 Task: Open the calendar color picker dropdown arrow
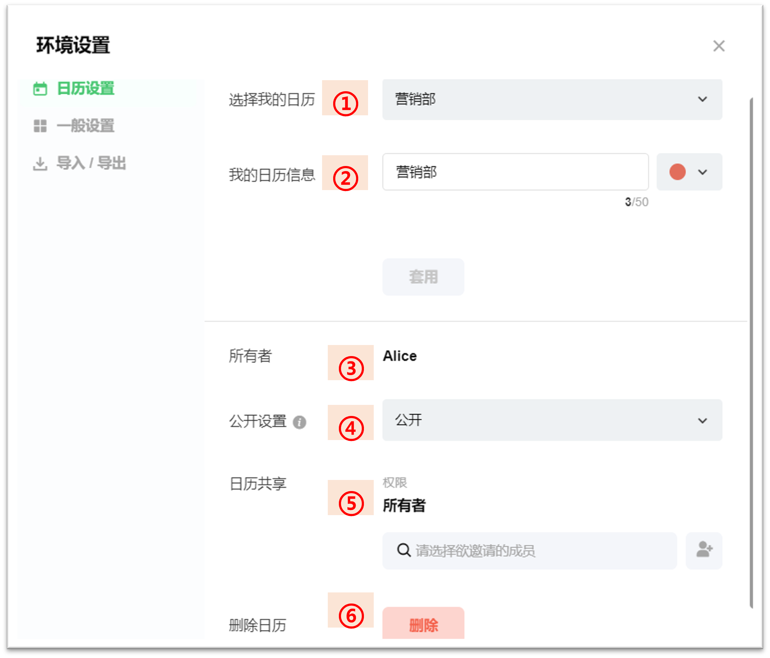702,172
